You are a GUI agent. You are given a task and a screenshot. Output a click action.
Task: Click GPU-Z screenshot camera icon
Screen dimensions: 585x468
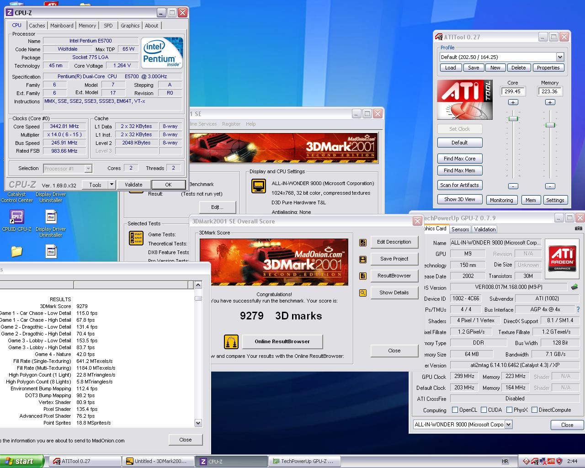(578, 229)
